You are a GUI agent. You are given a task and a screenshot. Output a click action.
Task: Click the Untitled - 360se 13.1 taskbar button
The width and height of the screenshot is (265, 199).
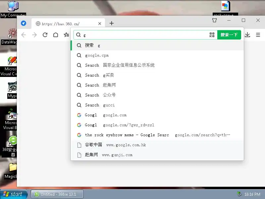[57, 194]
